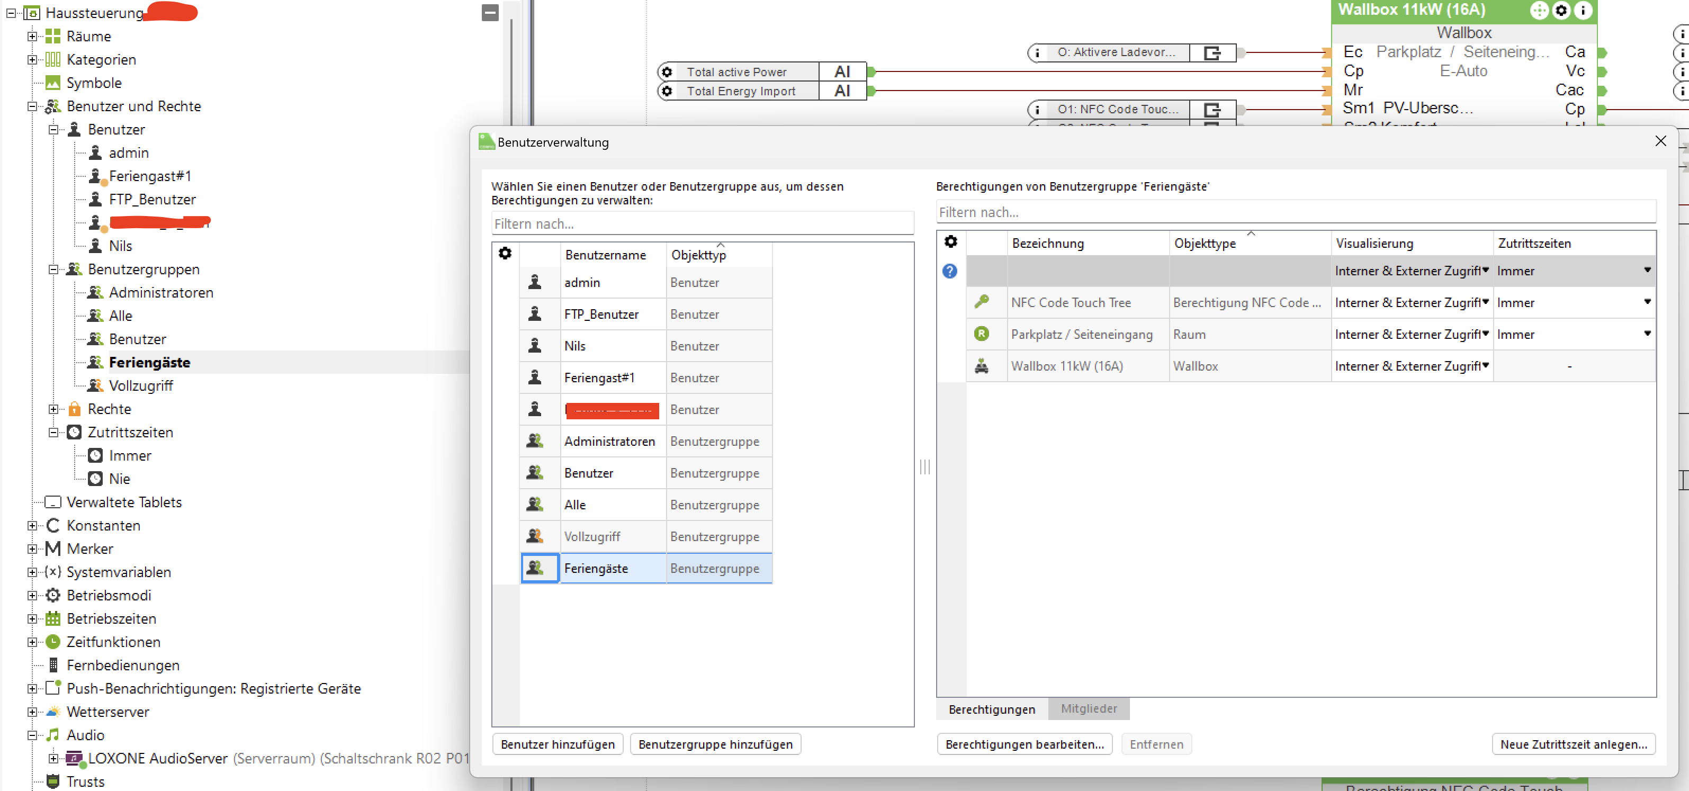Open Visualisierung dropdown for Wallbox 11kW row
Image resolution: width=1689 pixels, height=791 pixels.
1485,366
